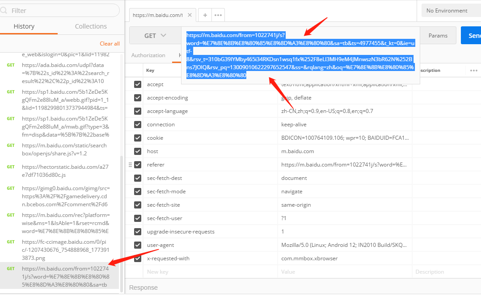Click the m.baidu.com host value cell
The height and width of the screenshot is (296, 481).
click(345, 151)
